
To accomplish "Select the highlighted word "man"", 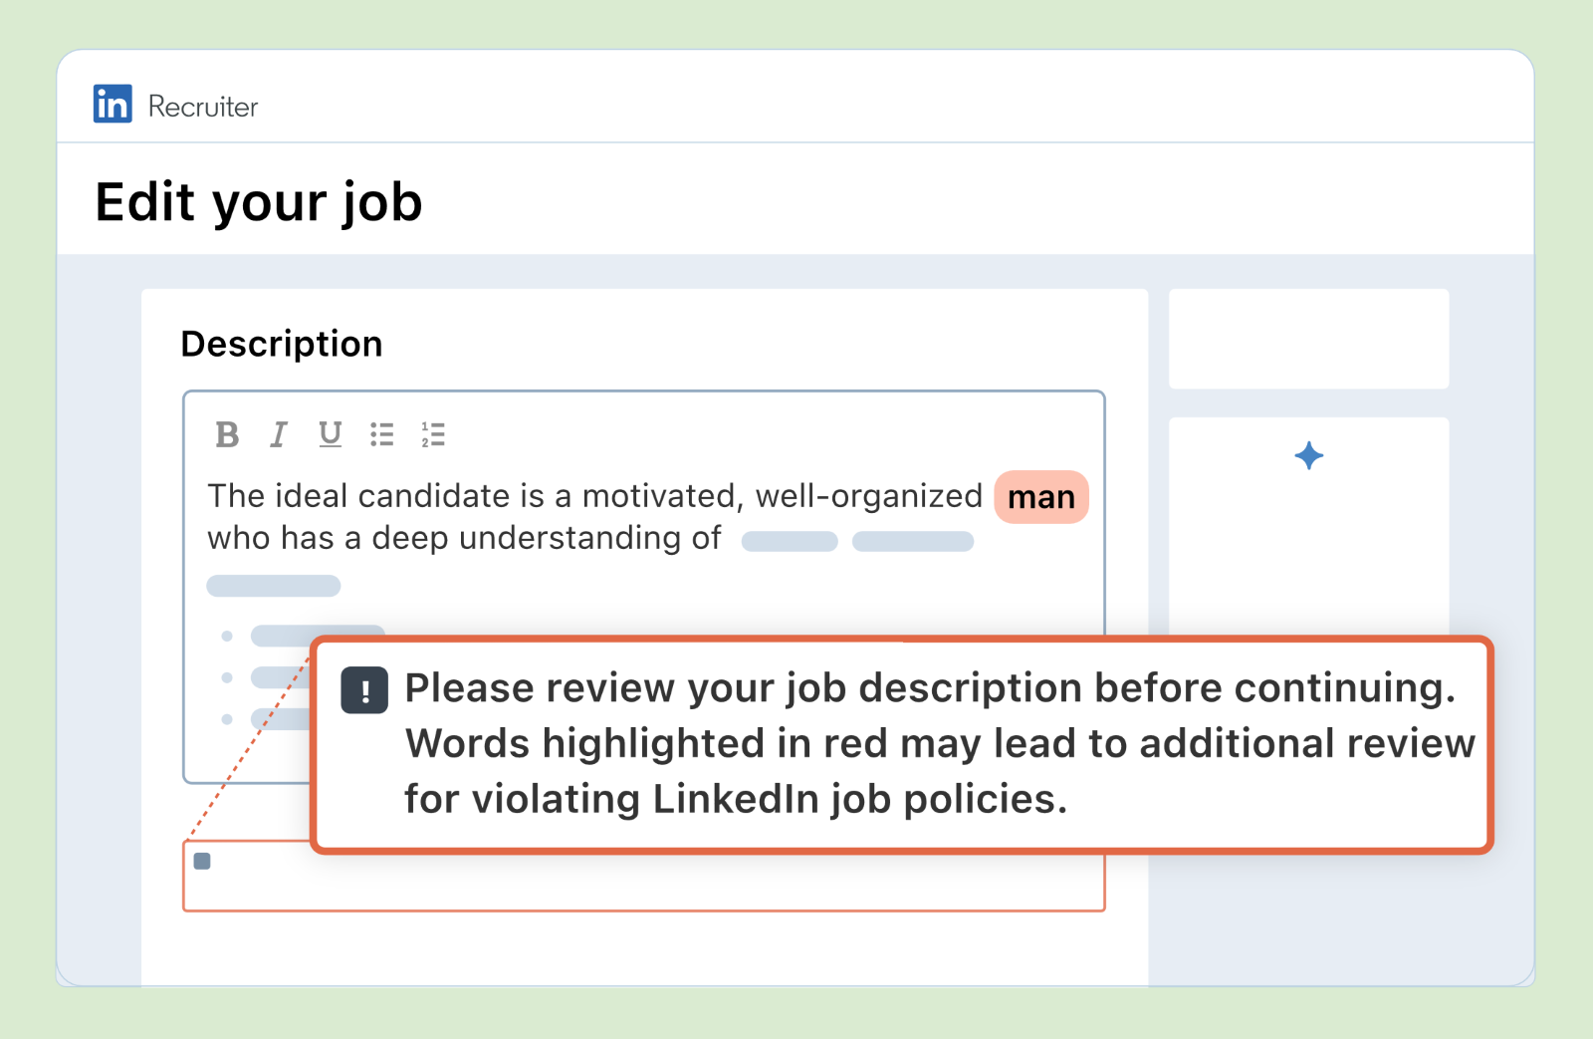I will click(x=1041, y=497).
